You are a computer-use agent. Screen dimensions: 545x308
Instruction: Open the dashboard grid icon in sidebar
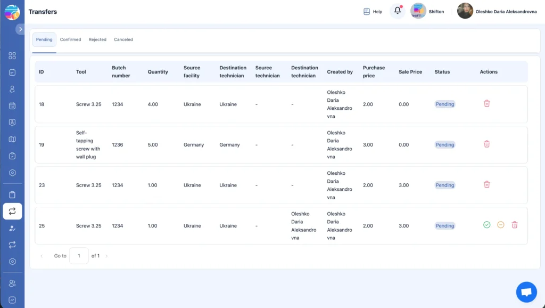pyautogui.click(x=12, y=55)
